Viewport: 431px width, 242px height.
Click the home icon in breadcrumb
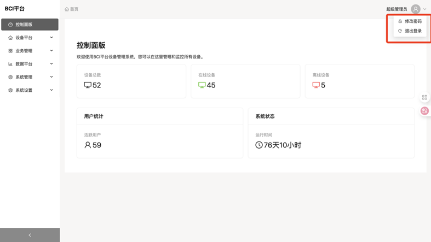pos(67,9)
